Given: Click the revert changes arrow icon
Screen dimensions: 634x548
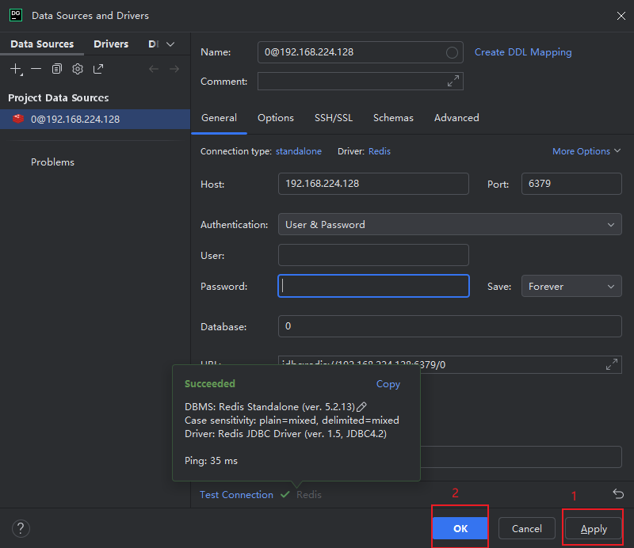Looking at the screenshot, I should (x=618, y=494).
